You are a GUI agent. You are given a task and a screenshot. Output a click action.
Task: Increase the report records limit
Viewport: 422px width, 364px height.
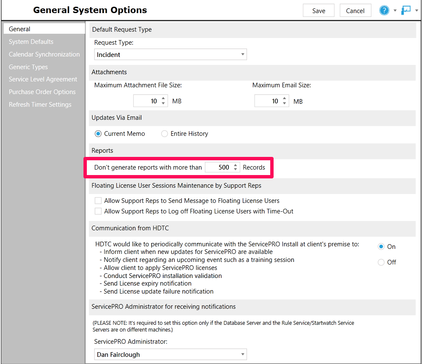point(236,165)
